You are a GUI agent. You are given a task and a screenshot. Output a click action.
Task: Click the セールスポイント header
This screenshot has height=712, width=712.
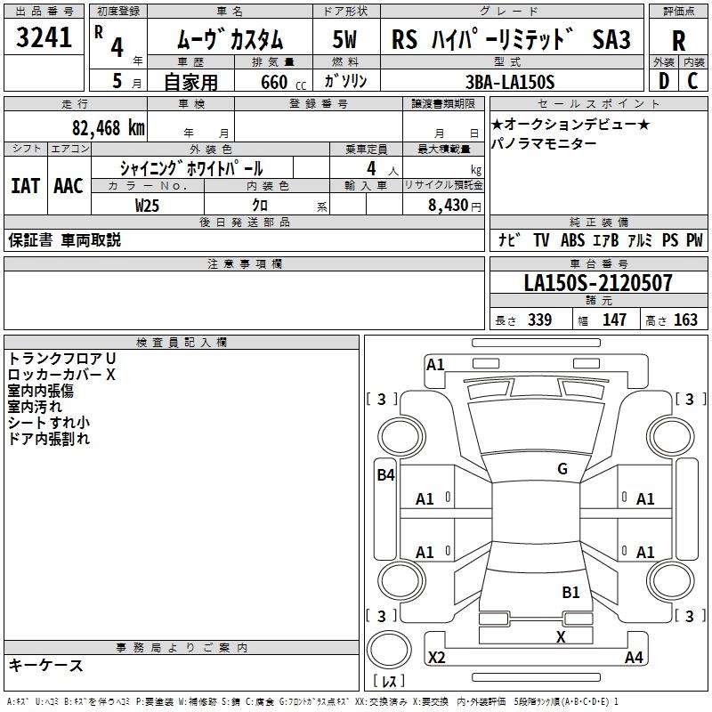(x=598, y=103)
